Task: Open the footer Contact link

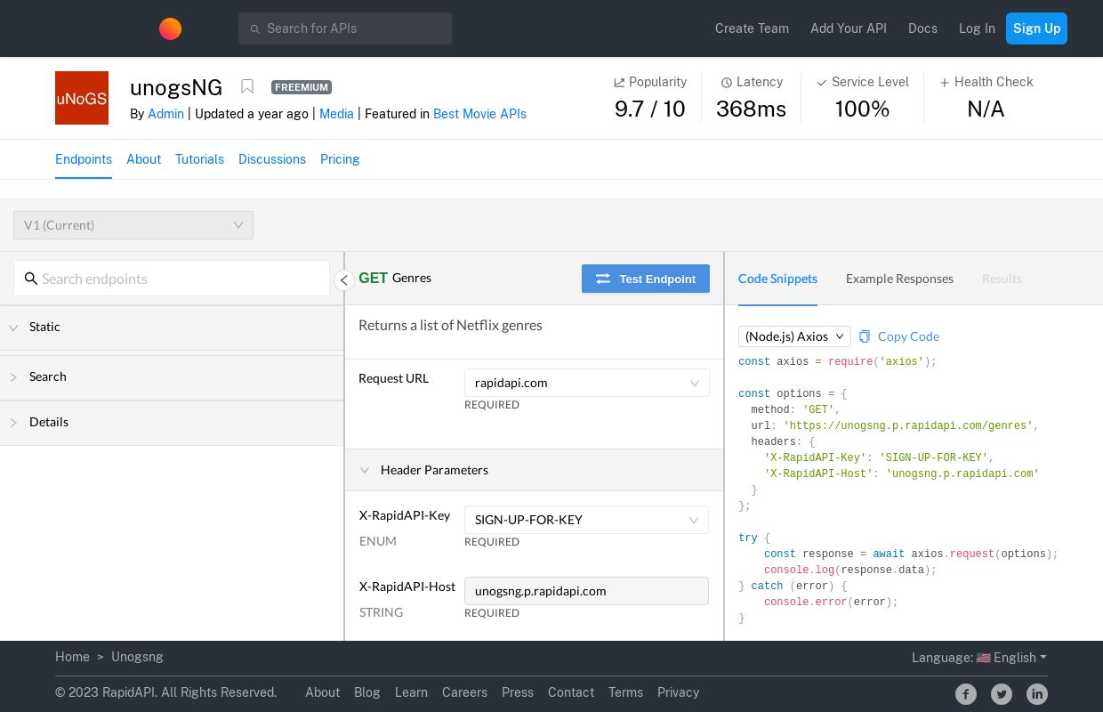Action: pyautogui.click(x=571, y=692)
